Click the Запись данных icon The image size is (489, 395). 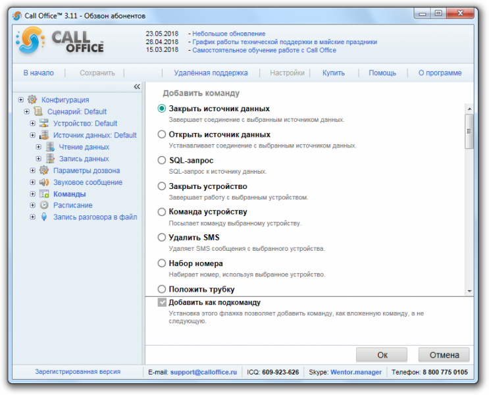50,159
